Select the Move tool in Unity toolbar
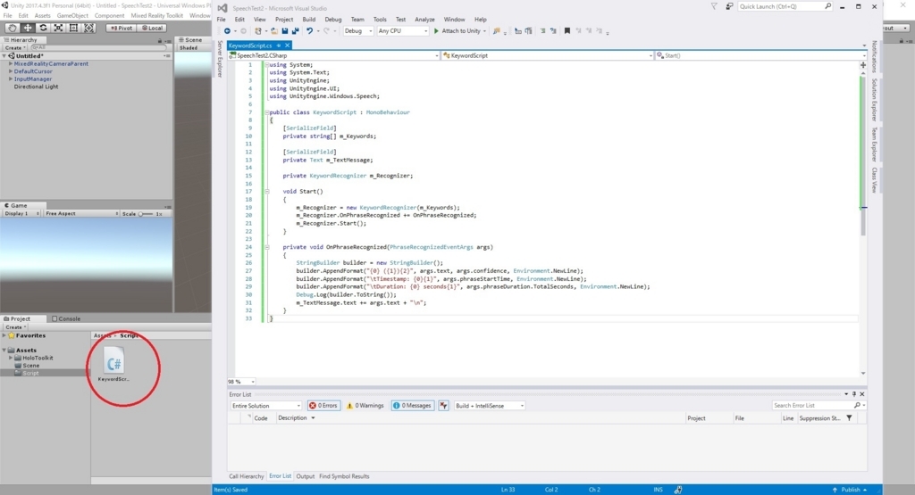This screenshot has height=495, width=915. point(28,28)
